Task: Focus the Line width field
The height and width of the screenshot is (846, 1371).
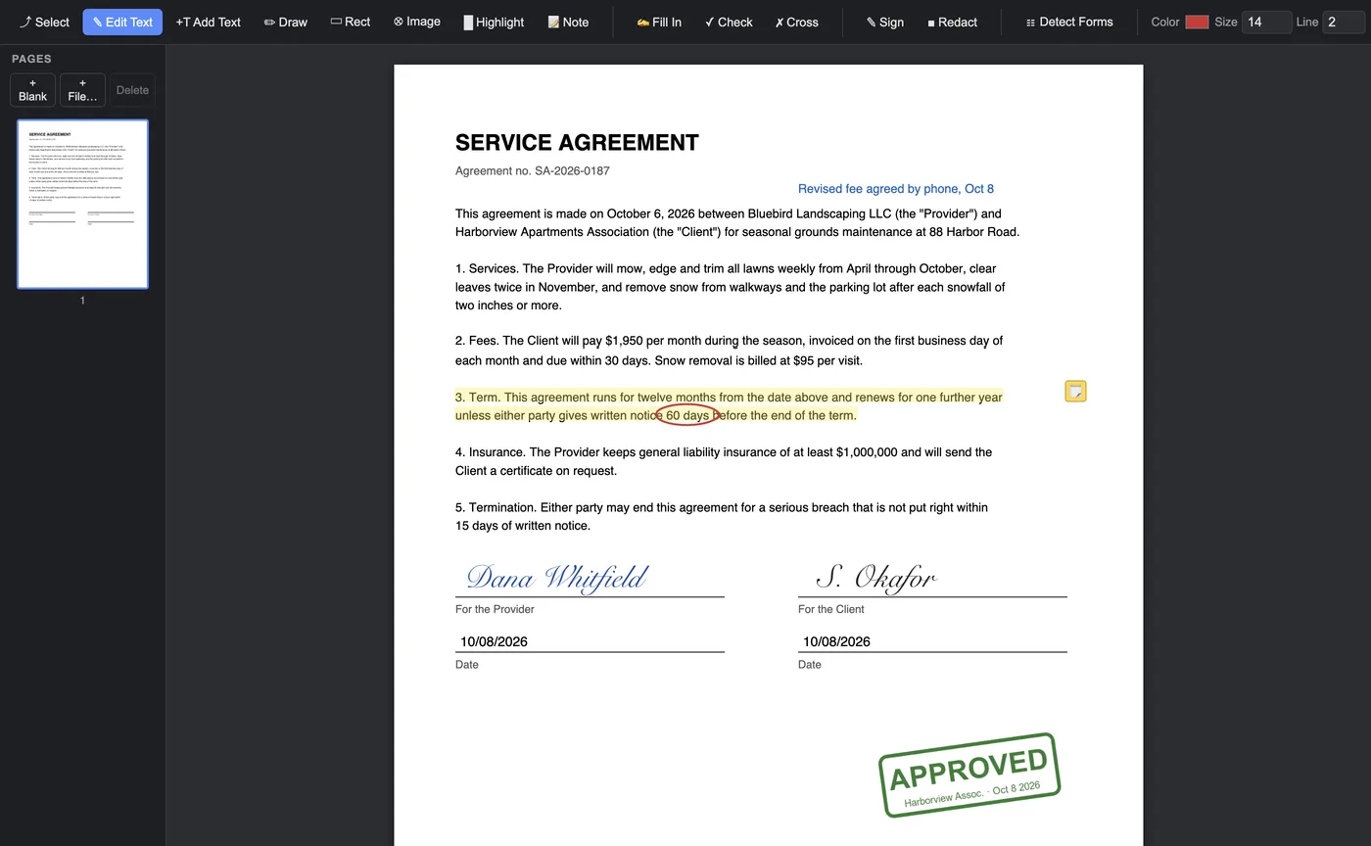Action: (x=1343, y=22)
